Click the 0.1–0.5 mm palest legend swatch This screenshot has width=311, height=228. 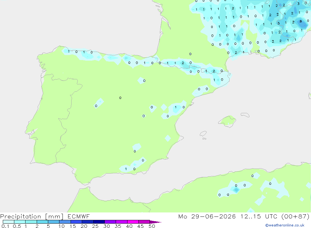coord(8,222)
